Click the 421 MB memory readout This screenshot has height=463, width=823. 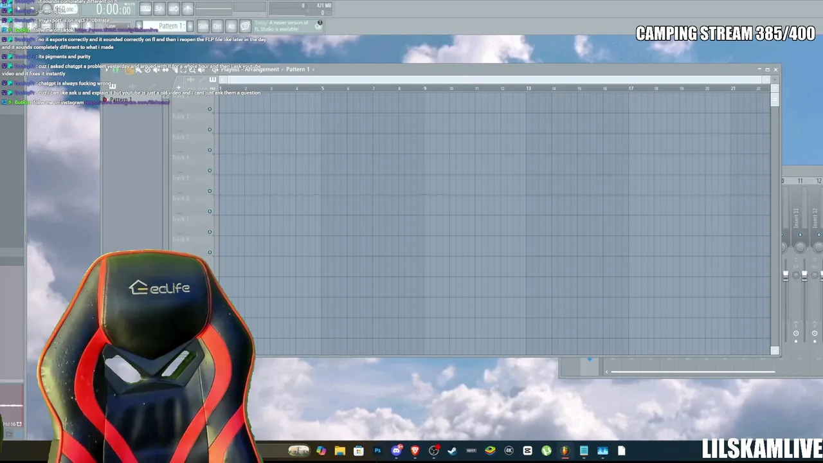[x=323, y=6]
